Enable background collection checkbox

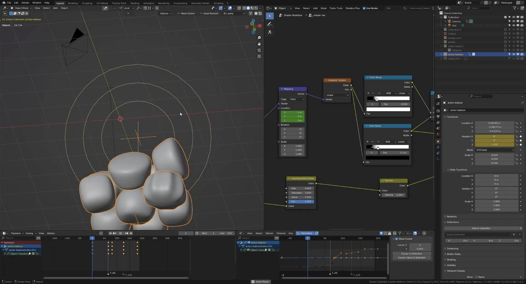pyautogui.click(x=505, y=38)
